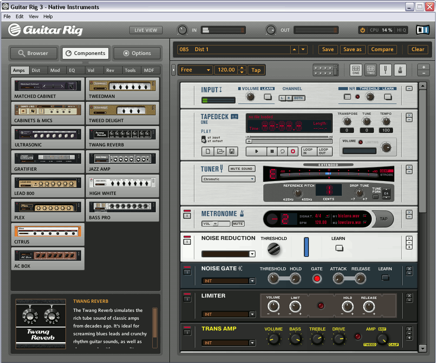This screenshot has width=436, height=363.
Task: Toggle the Tune Fork switch
Action: pyautogui.click(x=376, y=197)
